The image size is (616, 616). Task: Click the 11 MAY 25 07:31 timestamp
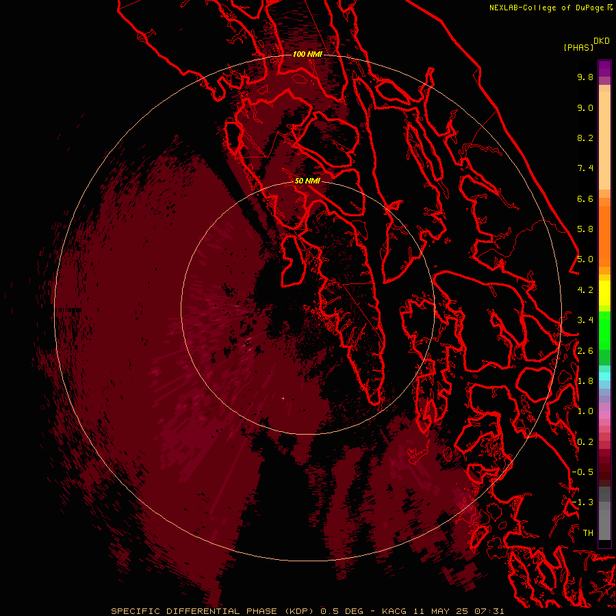(459, 611)
